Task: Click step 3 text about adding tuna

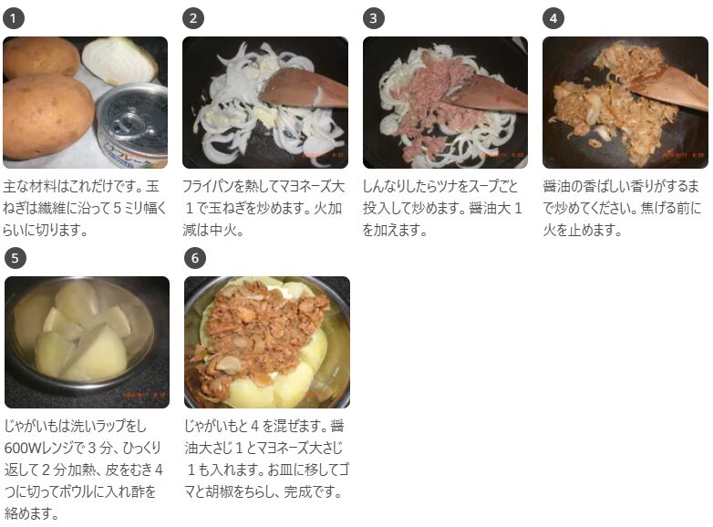Action: [x=442, y=208]
